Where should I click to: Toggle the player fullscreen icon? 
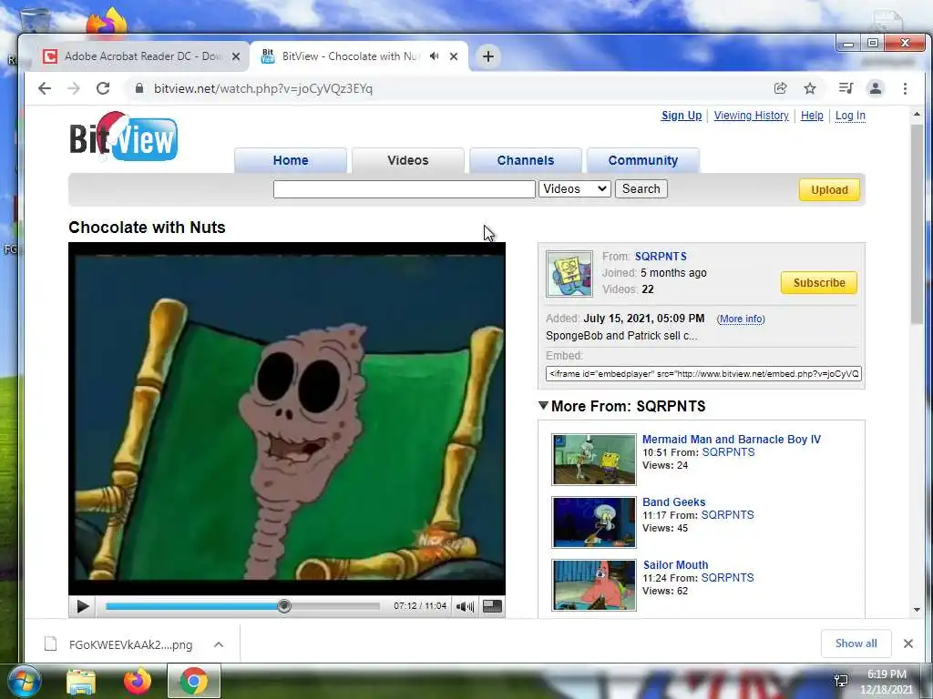tap(492, 606)
